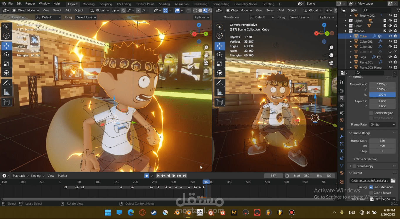Switch to the Shading workspace tab
This screenshot has width=400, height=219.
coord(164,4)
